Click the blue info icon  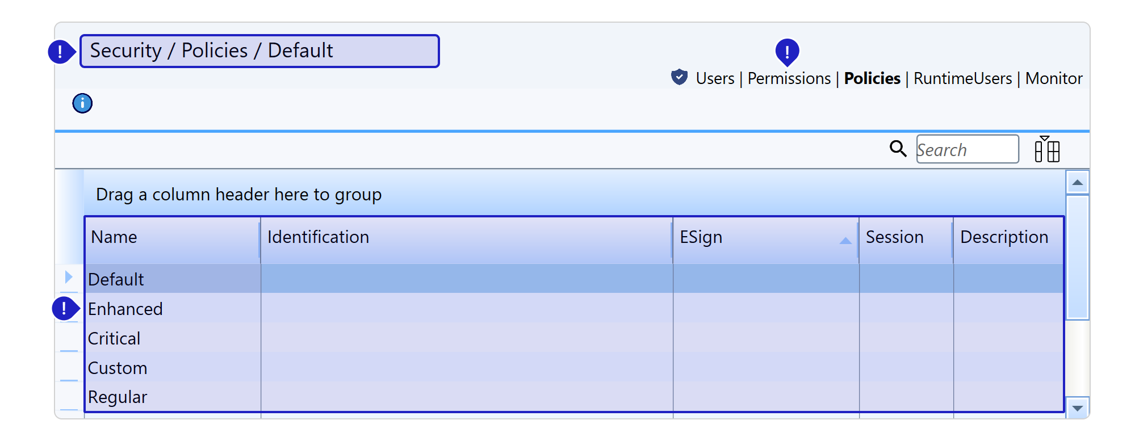point(82,103)
